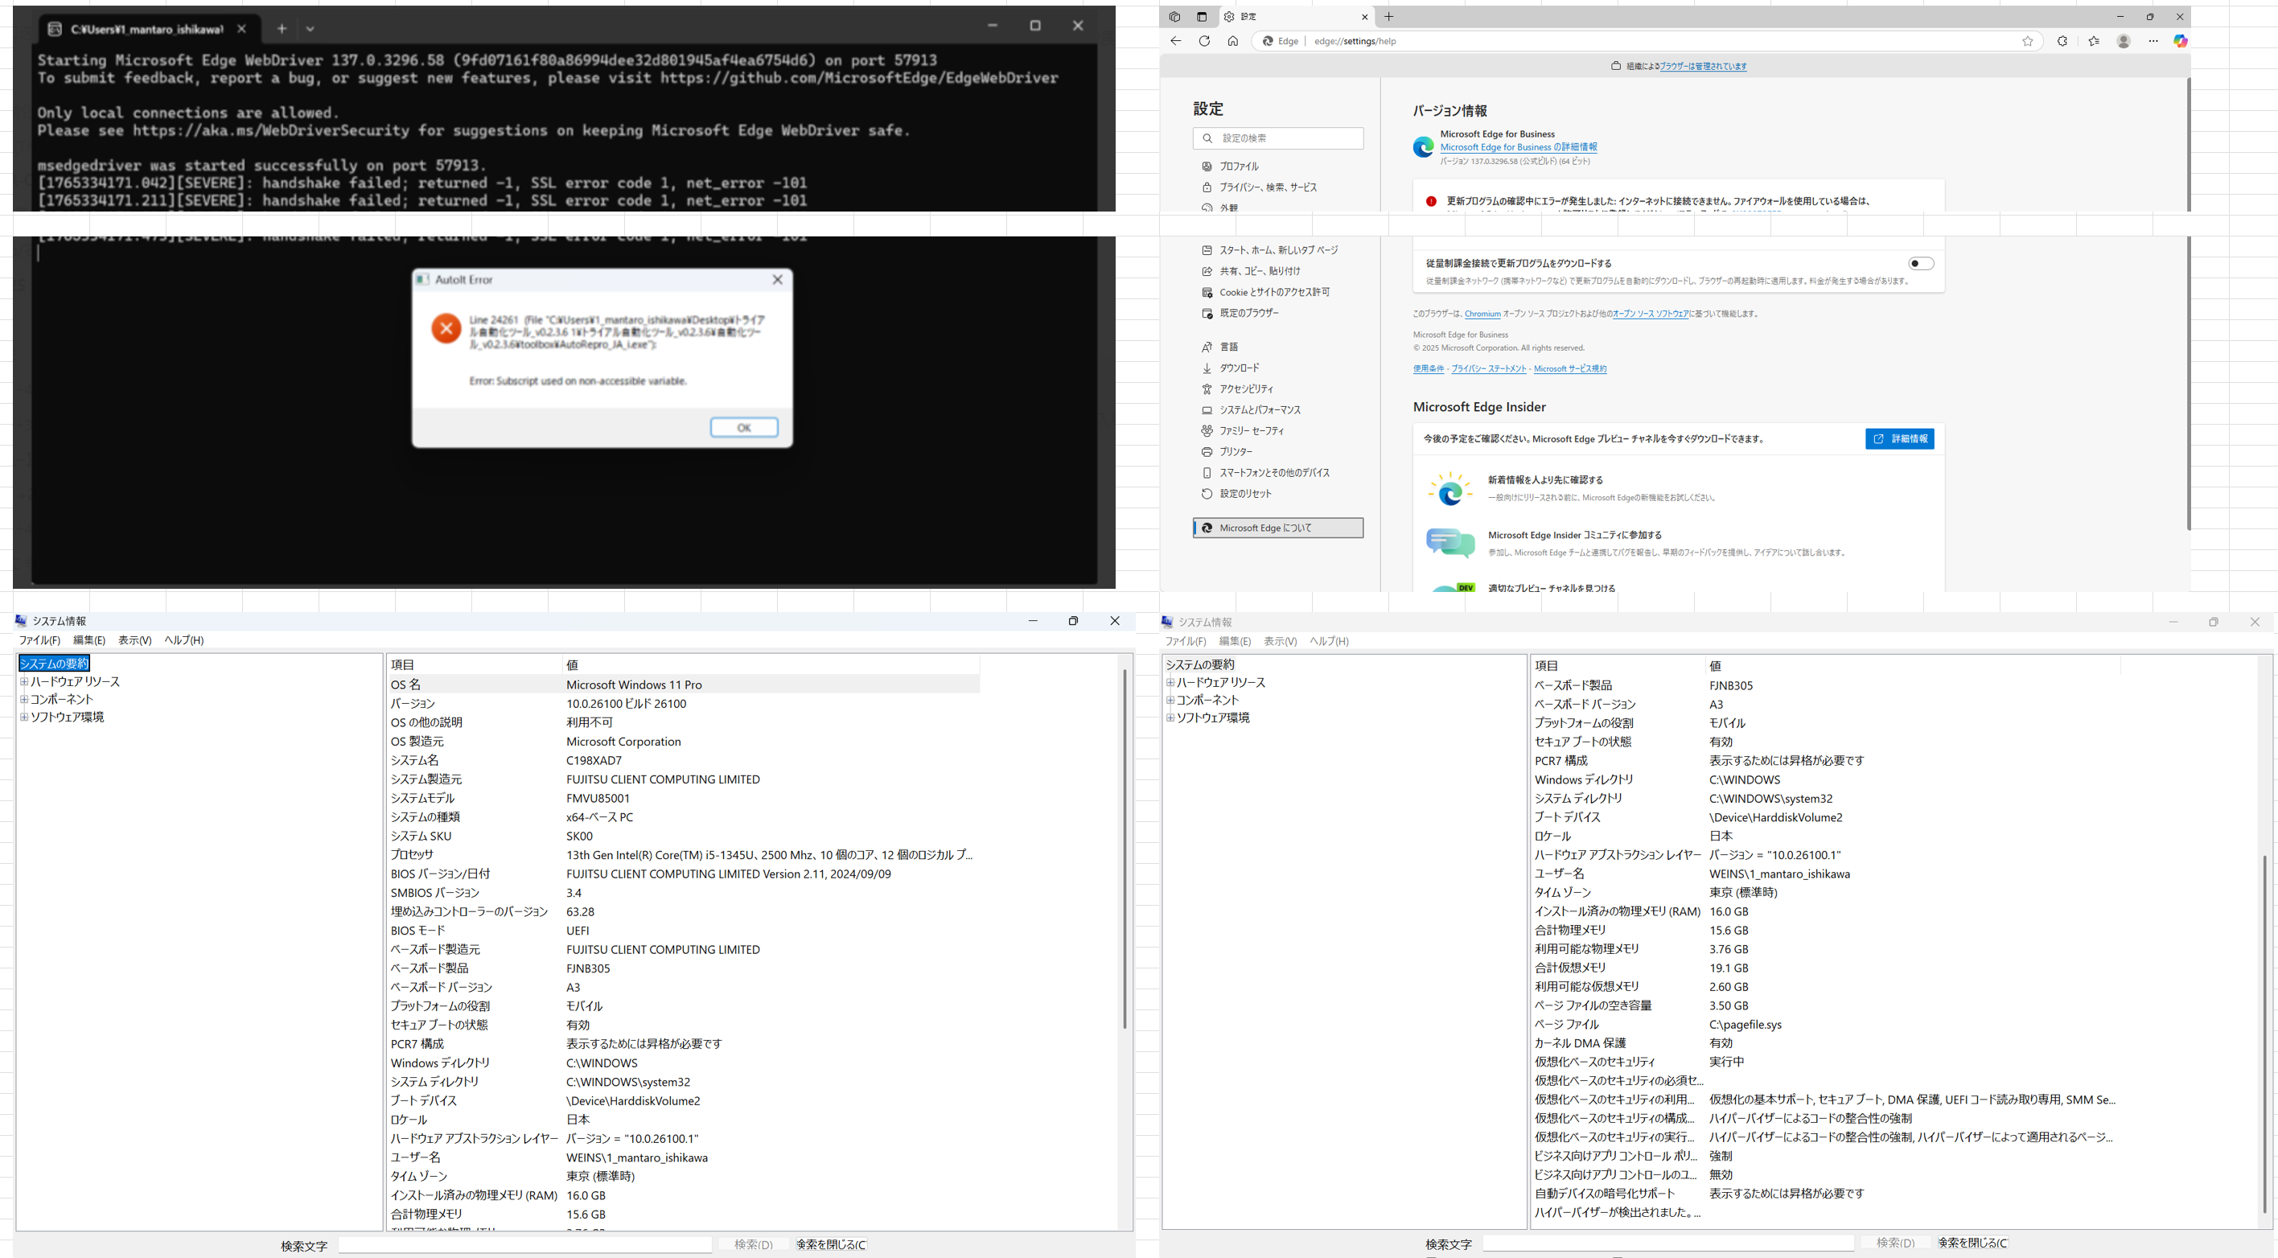
Task: Click the Edge profile avatar icon
Action: coord(2124,41)
